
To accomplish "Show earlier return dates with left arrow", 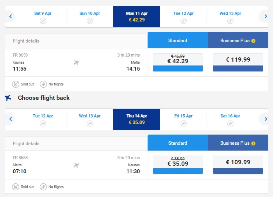I will [x=11, y=119].
